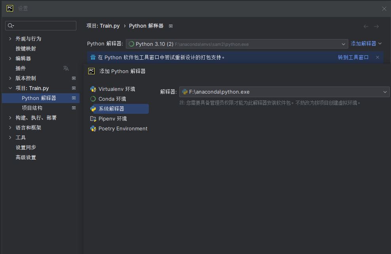This screenshot has width=391, height=254.
Task: Click the small icon after the Python 解释器 breadcrumb
Action: pos(171,26)
